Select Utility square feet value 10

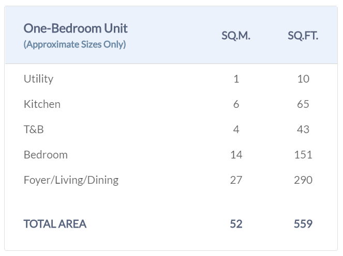303,79
